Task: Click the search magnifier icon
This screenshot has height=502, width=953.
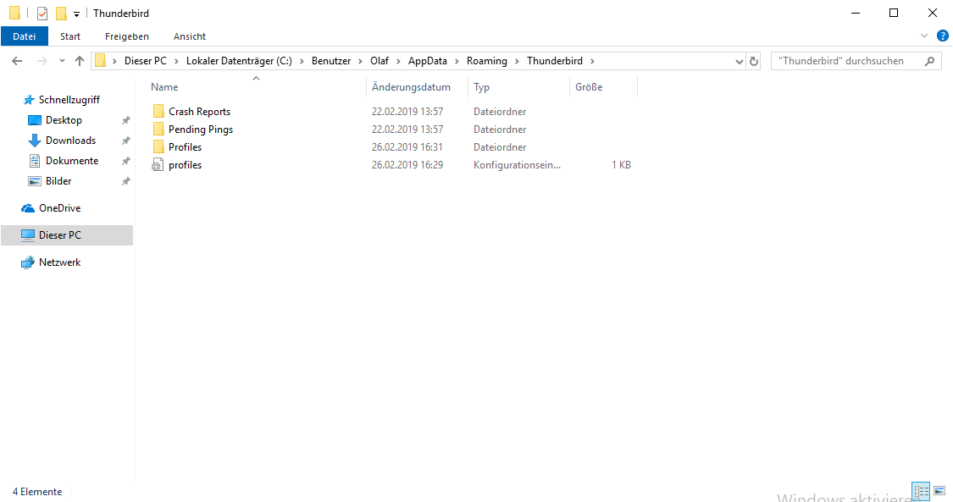Action: [x=929, y=61]
